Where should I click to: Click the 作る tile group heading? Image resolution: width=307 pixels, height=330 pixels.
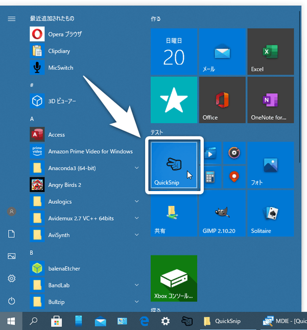(x=156, y=19)
